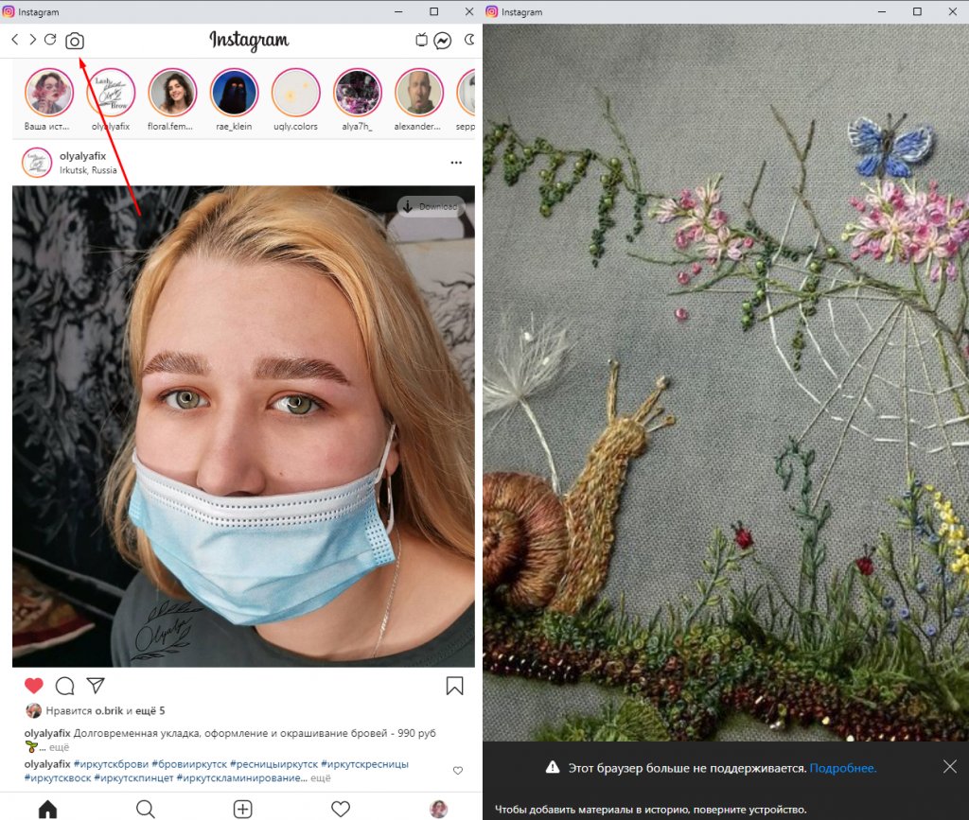Dismiss the unsupported browser notice
This screenshot has height=820, width=969.
(x=950, y=767)
